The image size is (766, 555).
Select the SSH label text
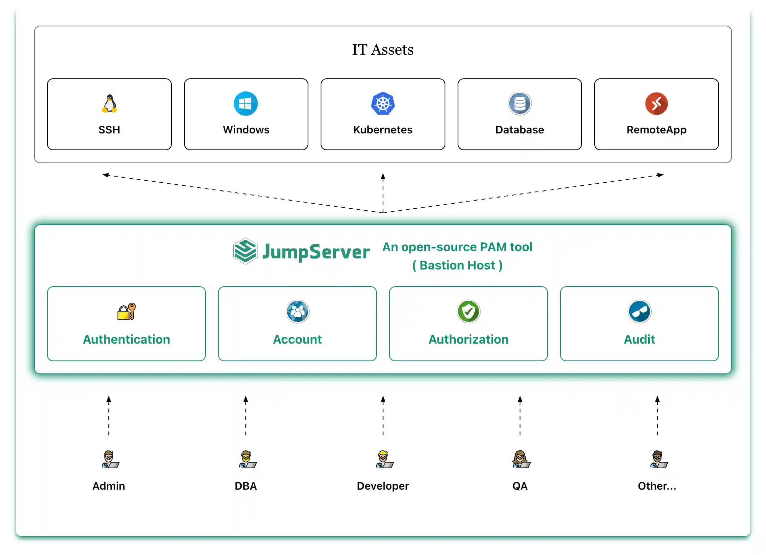pos(109,130)
